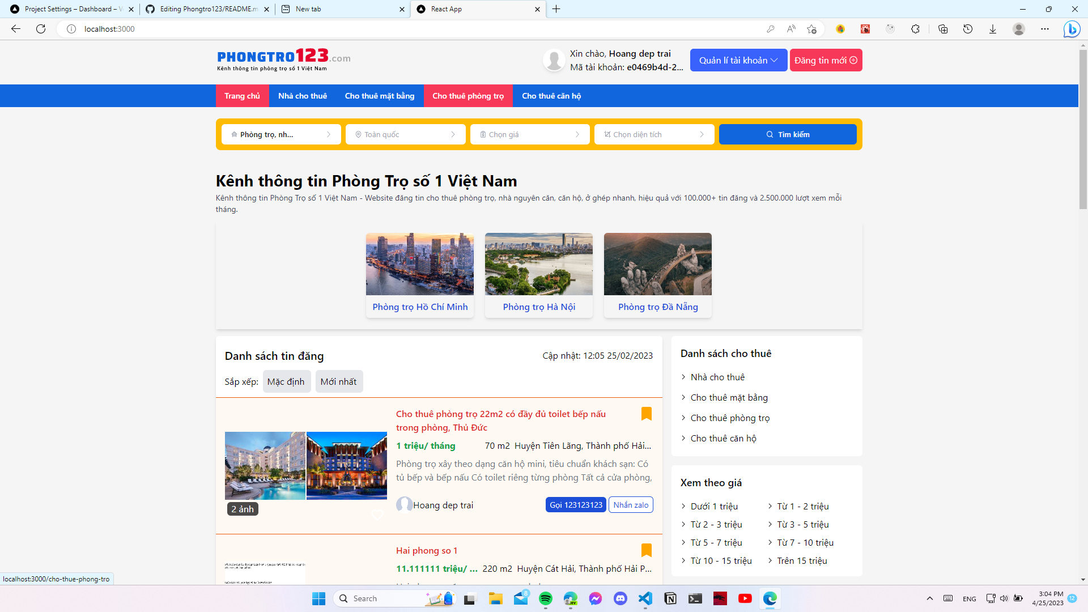
Task: Select the Phòng trọ Hà Nội card
Action: pyautogui.click(x=539, y=275)
